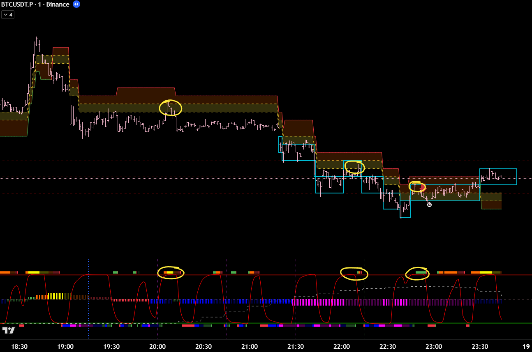This screenshot has width=532, height=352.
Task: Click the small white circle marker below the bars
Action: (x=429, y=205)
